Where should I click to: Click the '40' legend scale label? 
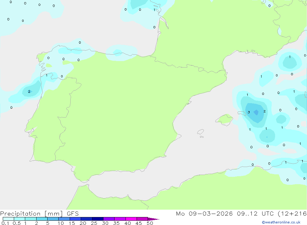(128, 223)
